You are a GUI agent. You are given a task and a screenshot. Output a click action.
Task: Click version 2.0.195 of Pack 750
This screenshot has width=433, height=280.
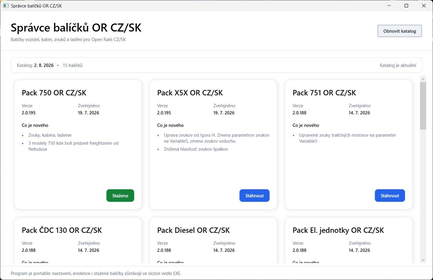pyautogui.click(x=28, y=113)
